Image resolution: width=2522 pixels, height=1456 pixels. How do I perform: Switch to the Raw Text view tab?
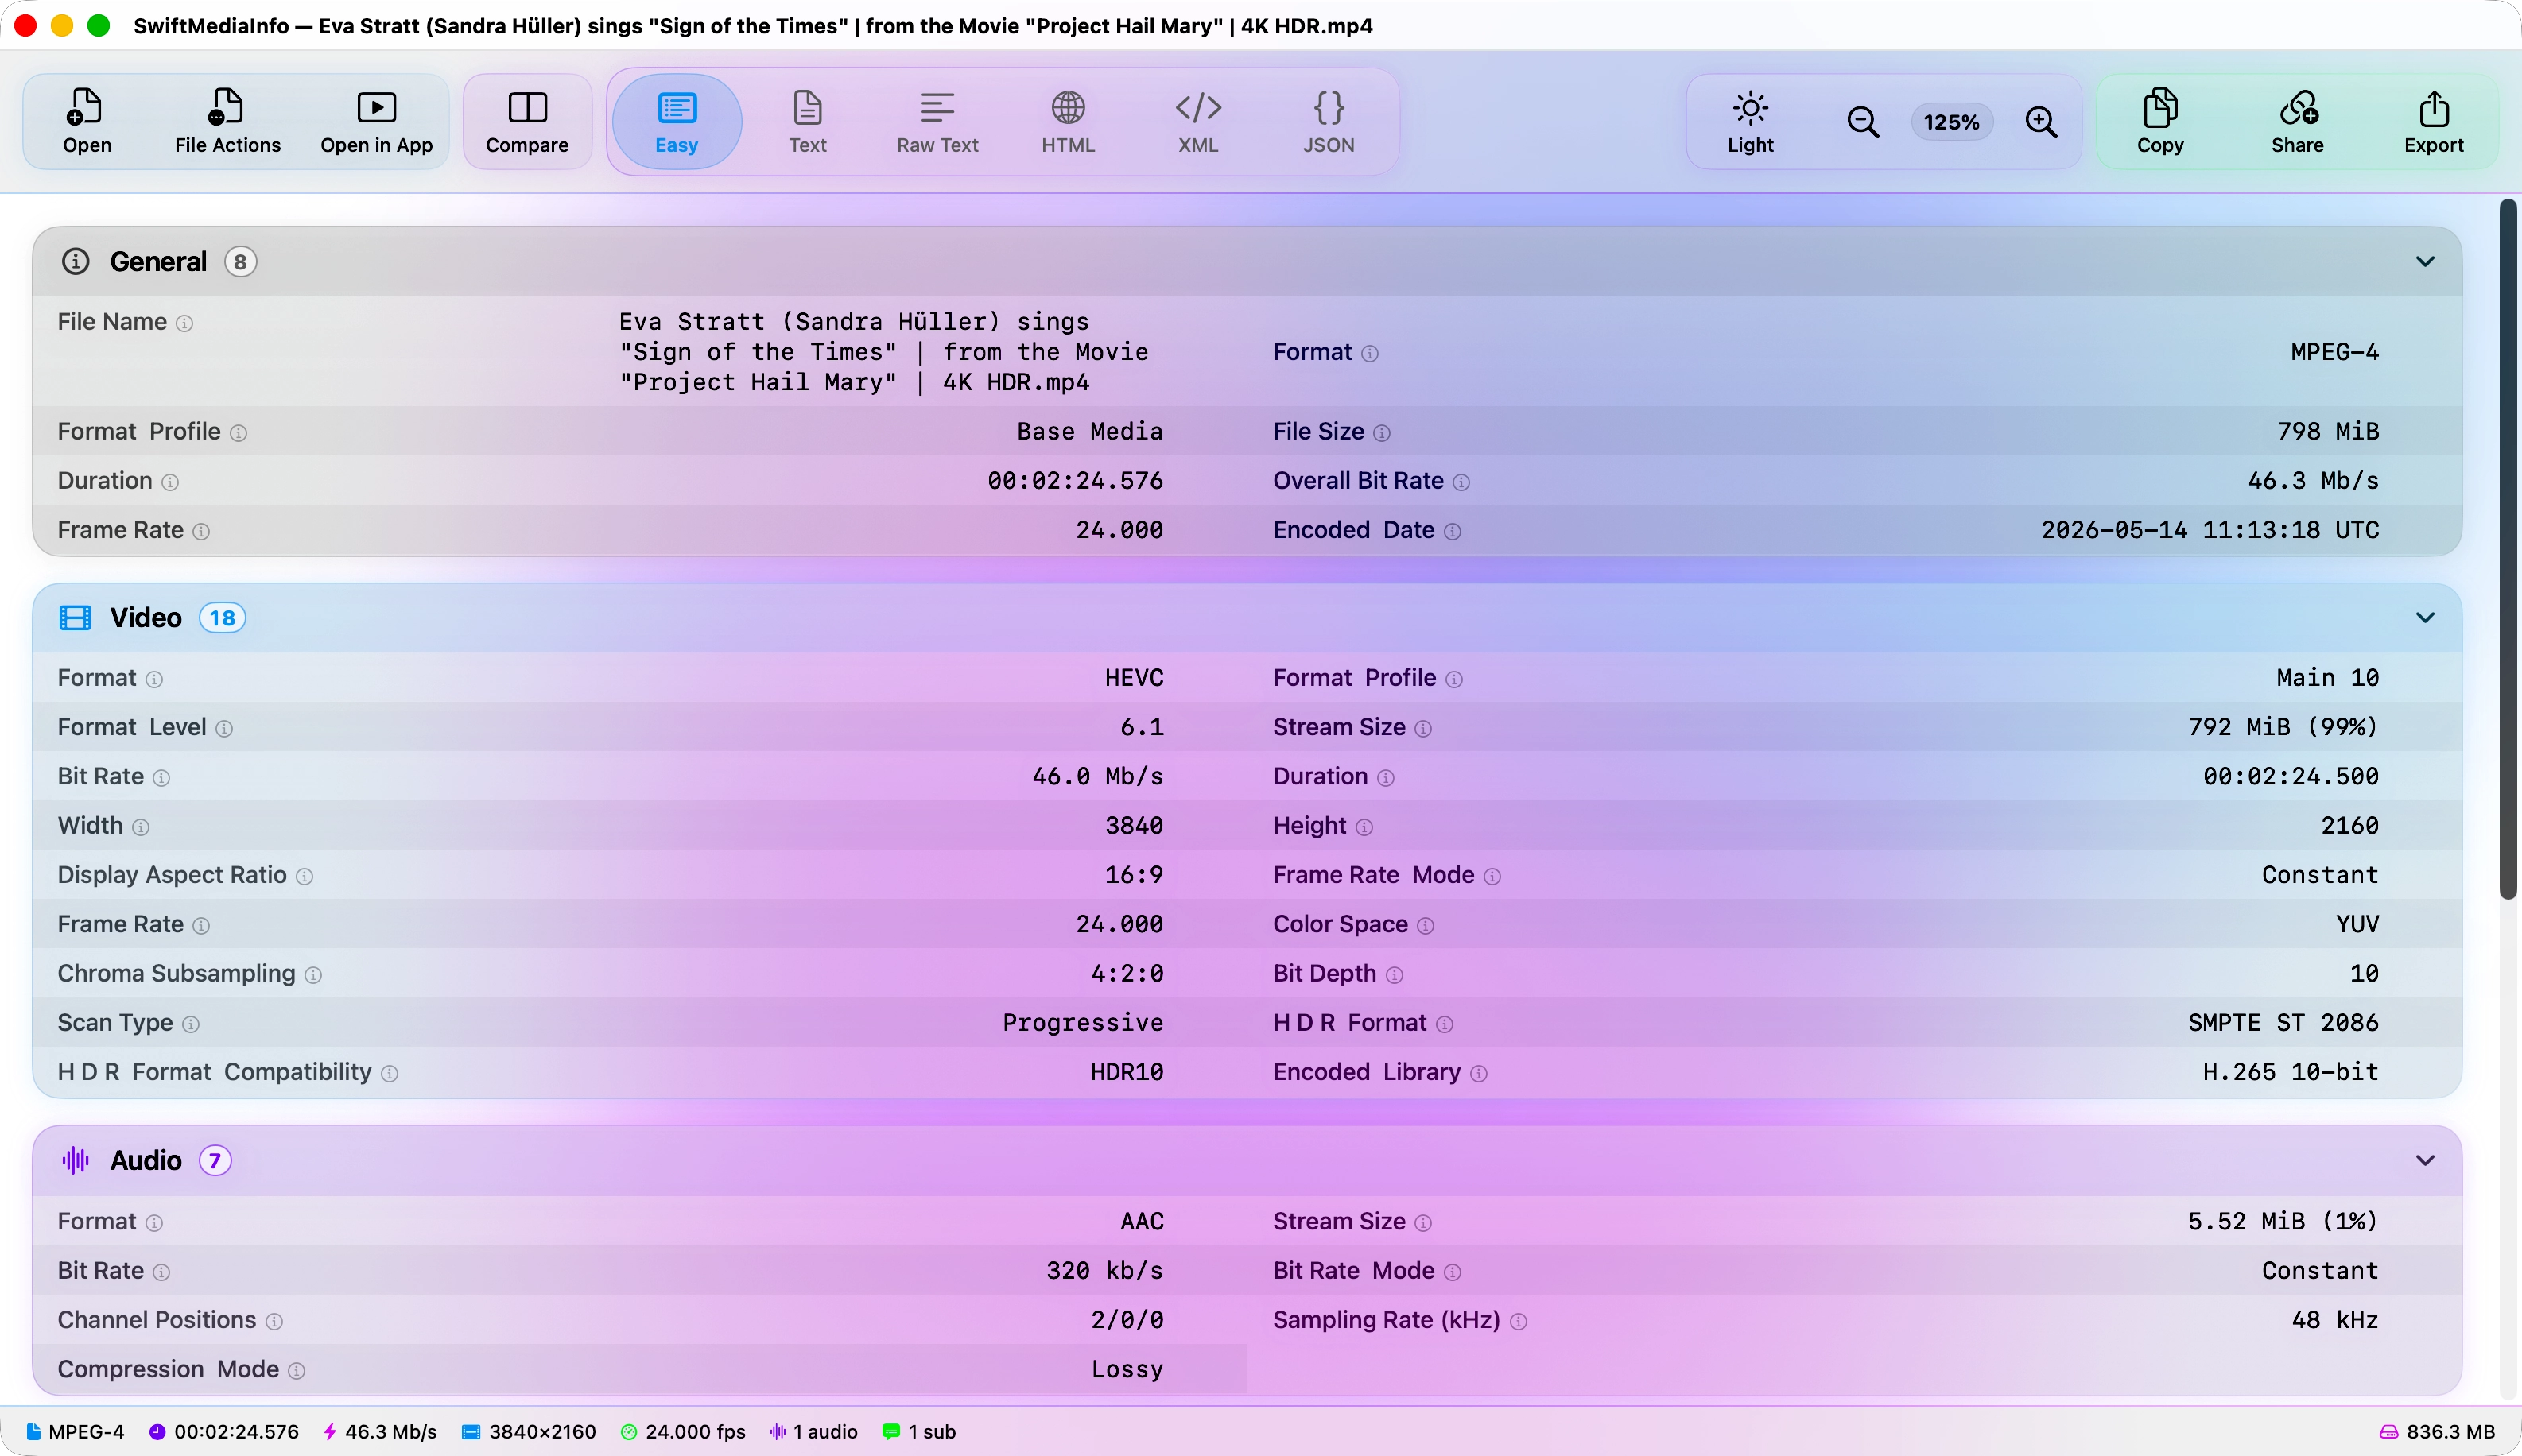pos(937,121)
